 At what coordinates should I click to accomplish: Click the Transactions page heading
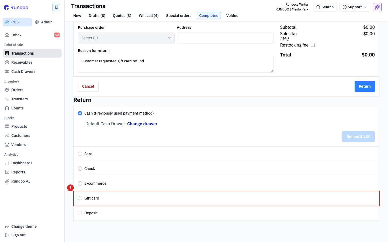pos(88,6)
